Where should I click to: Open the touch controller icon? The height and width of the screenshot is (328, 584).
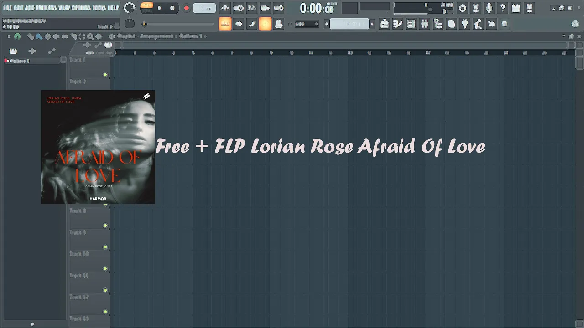click(491, 24)
